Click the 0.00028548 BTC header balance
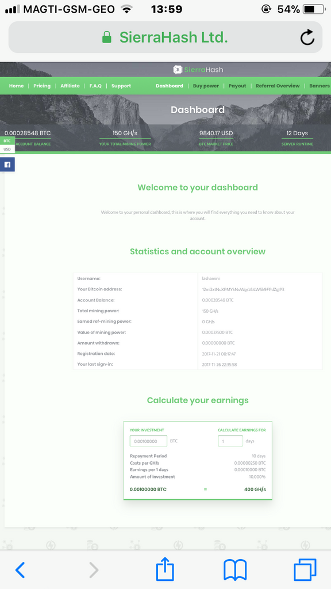The width and height of the screenshot is (331, 589). click(x=28, y=133)
